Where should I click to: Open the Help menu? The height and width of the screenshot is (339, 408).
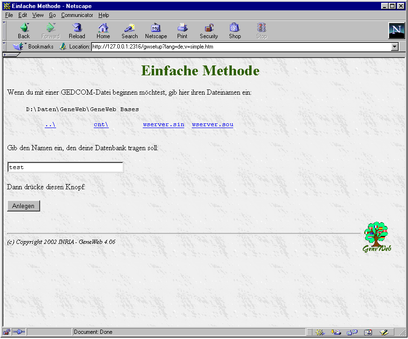[x=104, y=15]
